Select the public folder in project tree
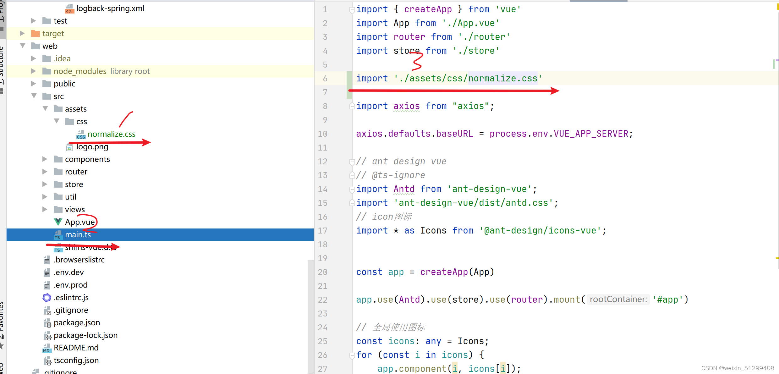Screen dimensions: 779x374 (64, 84)
